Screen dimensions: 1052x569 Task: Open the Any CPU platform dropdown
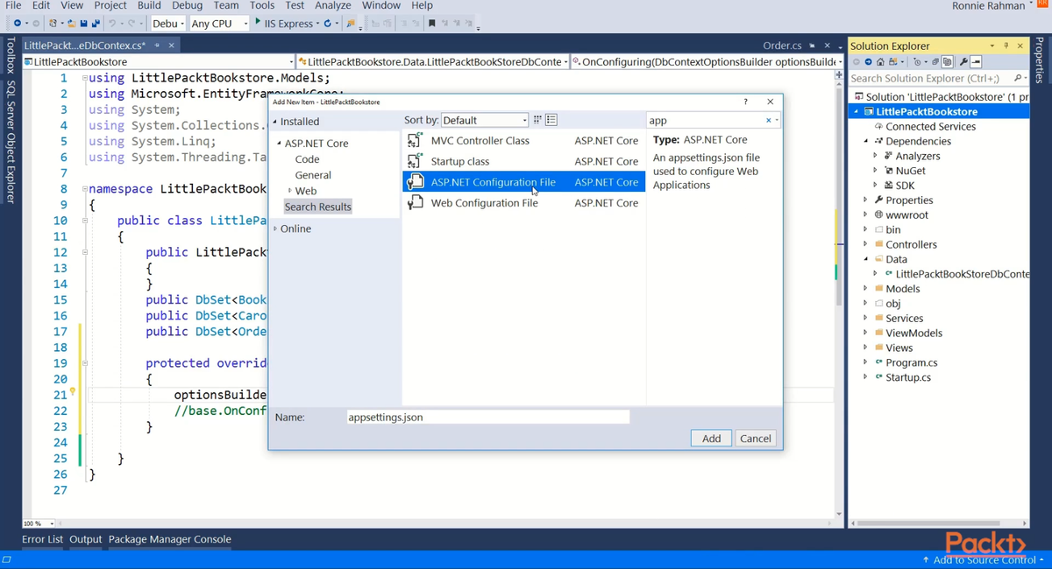tap(219, 24)
